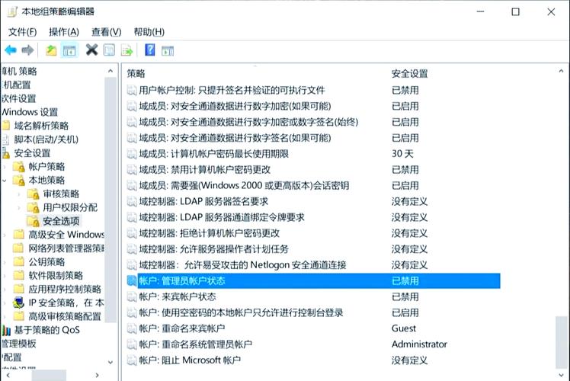
Task: Expand the 公钥策略 tree node
Action: [5, 262]
